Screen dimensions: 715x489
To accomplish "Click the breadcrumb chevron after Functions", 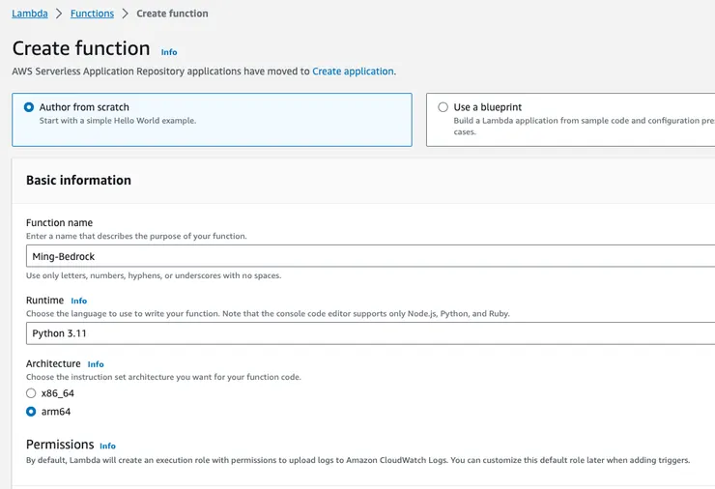I will (125, 14).
